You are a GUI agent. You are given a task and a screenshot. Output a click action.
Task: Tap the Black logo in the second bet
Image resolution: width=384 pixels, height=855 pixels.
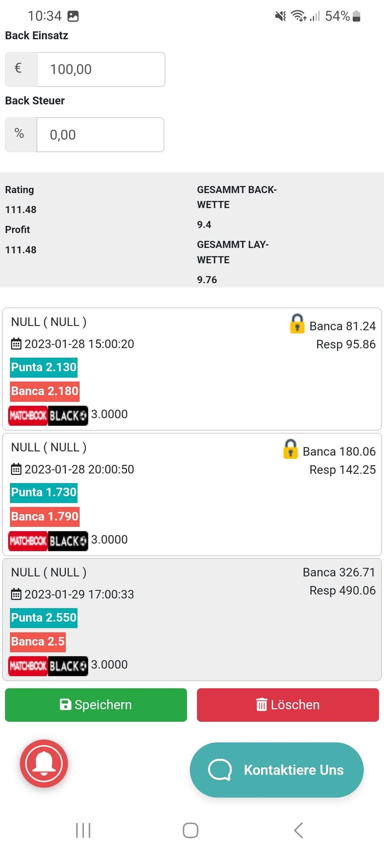(x=68, y=541)
